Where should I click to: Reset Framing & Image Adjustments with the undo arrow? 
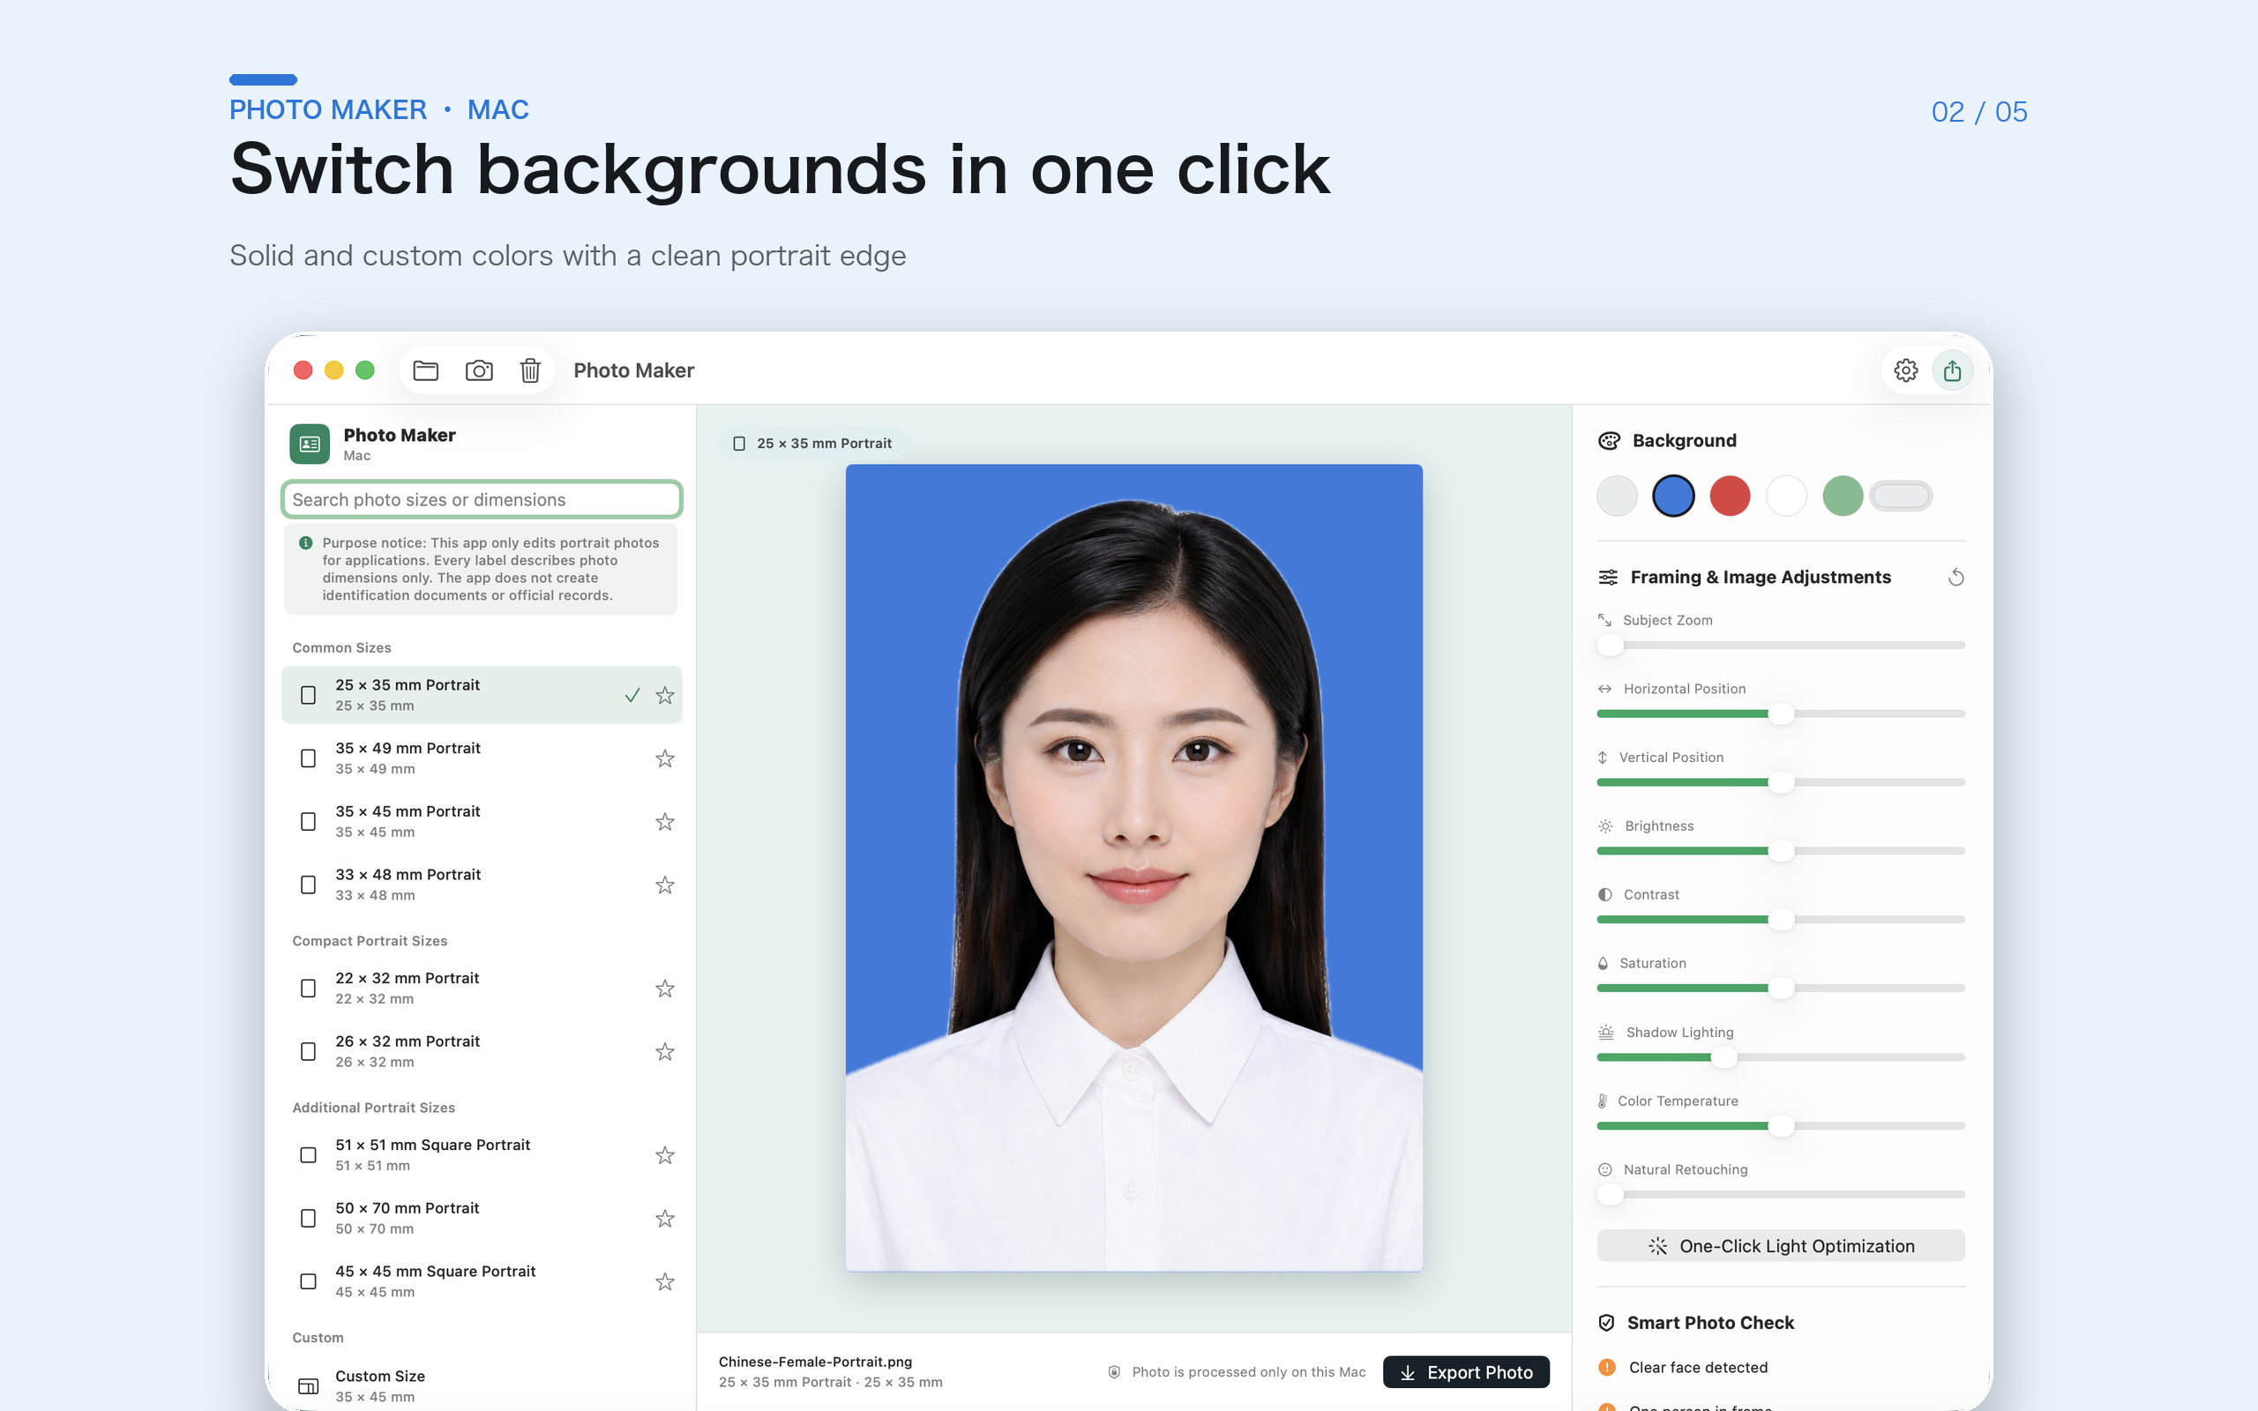1955,578
